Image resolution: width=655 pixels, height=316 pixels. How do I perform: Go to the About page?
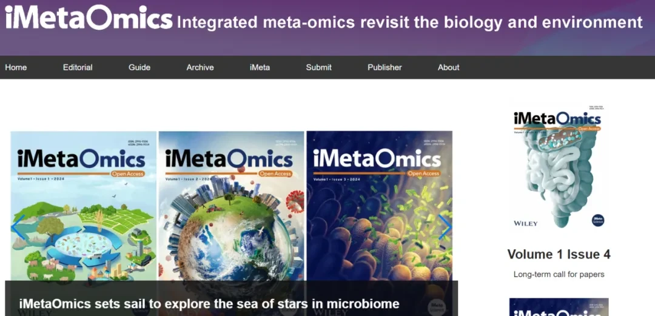click(449, 67)
